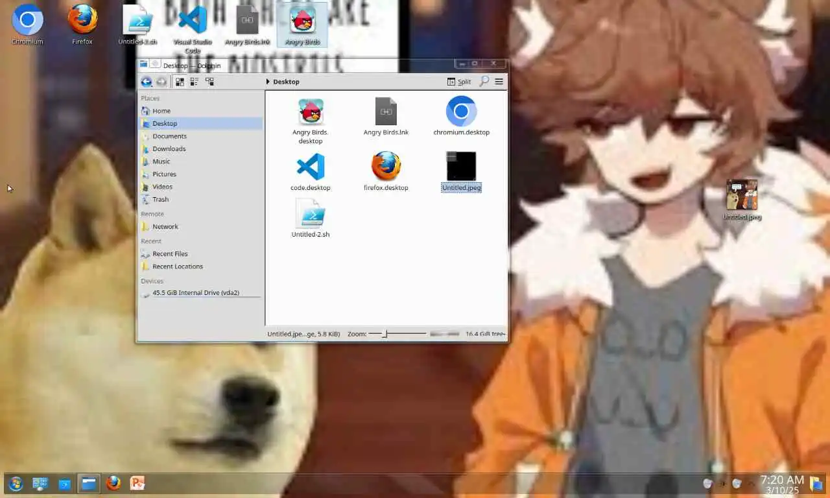830x498 pixels.
Task: Select code.desktop file icon
Action: click(311, 167)
